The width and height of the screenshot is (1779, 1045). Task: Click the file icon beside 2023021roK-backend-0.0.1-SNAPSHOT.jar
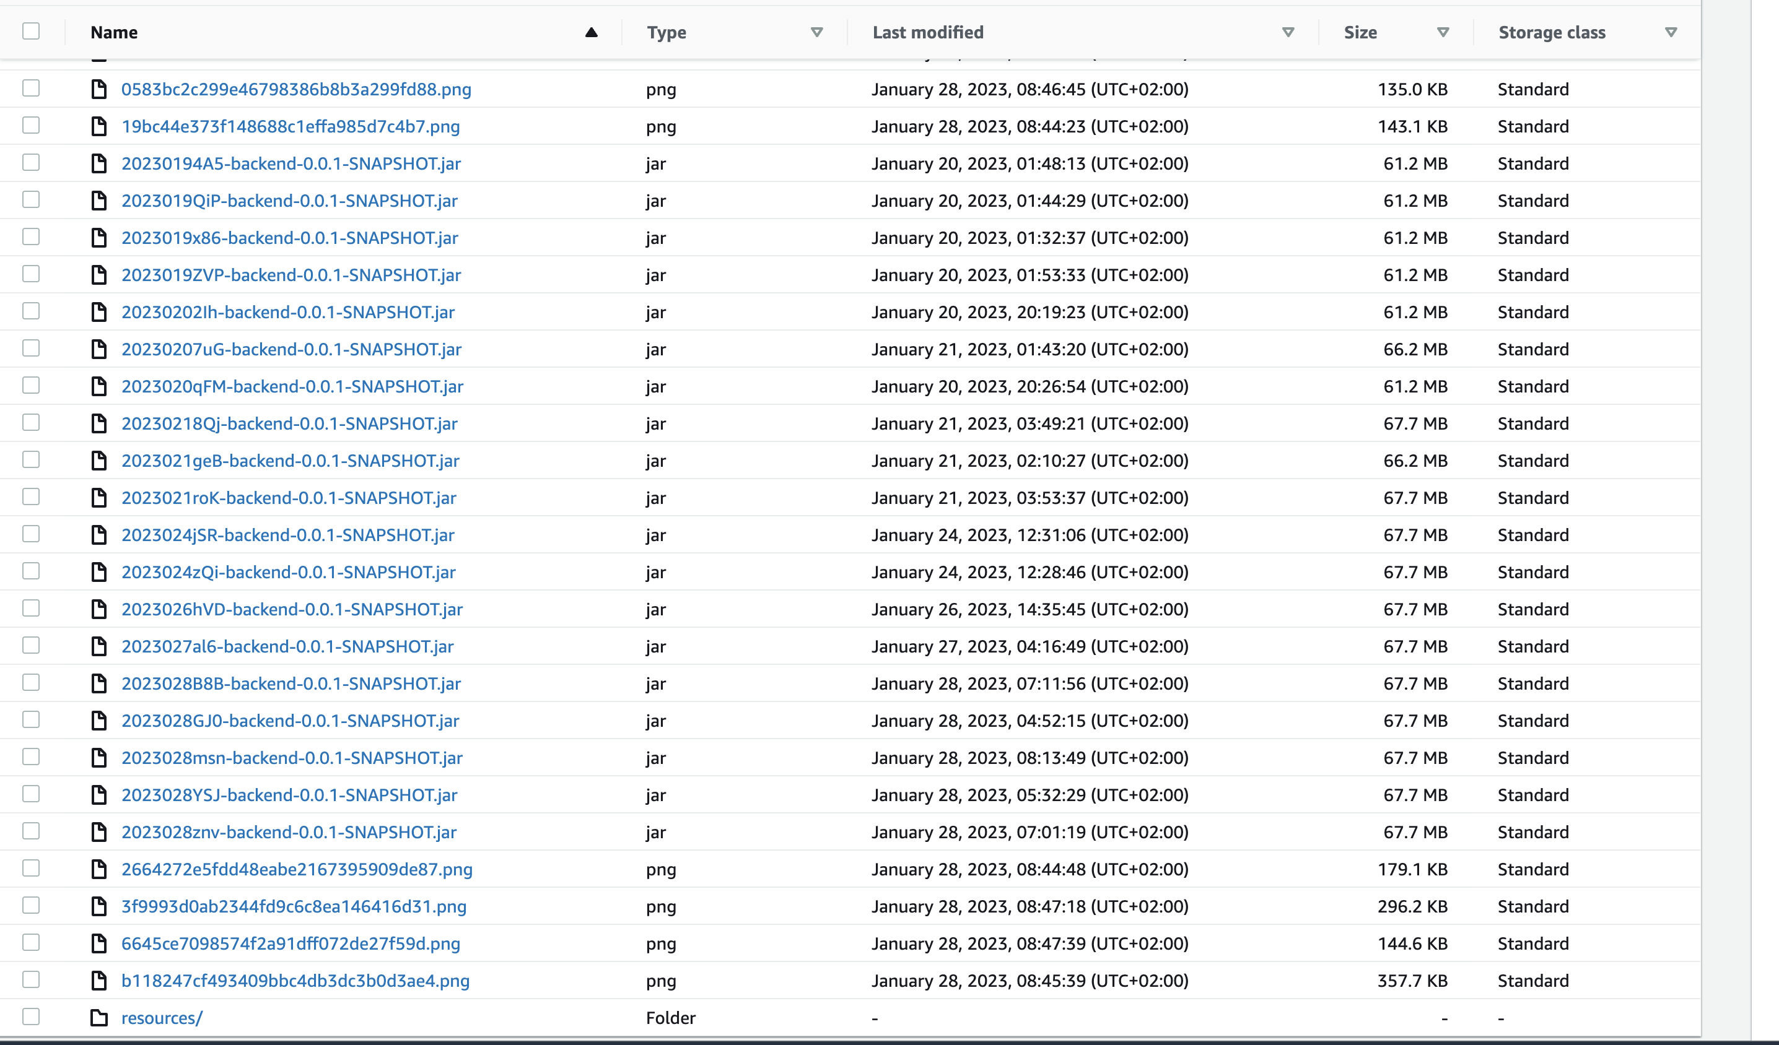[x=99, y=498]
